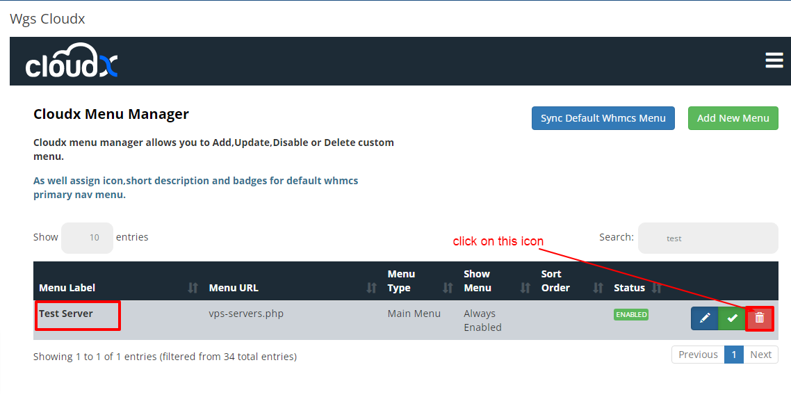791x406 pixels.
Task: Focus the Search input field
Action: [x=708, y=238]
